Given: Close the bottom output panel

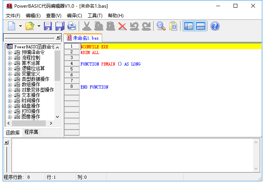Looking at the screenshot, I should tap(6, 142).
